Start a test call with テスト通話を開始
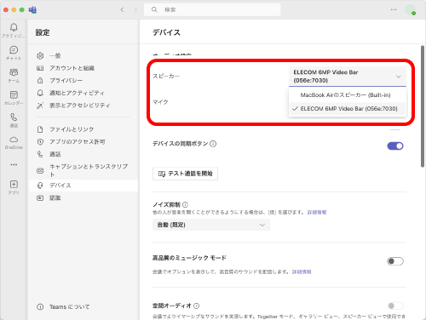426x320 pixels. [x=185, y=174]
